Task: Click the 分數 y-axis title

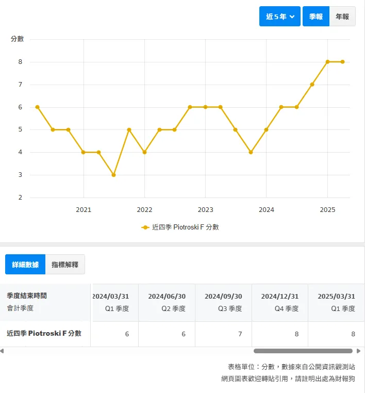Action: tap(17, 39)
